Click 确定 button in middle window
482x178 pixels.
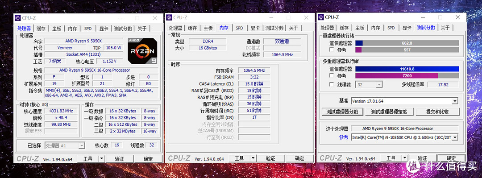coord(299,158)
